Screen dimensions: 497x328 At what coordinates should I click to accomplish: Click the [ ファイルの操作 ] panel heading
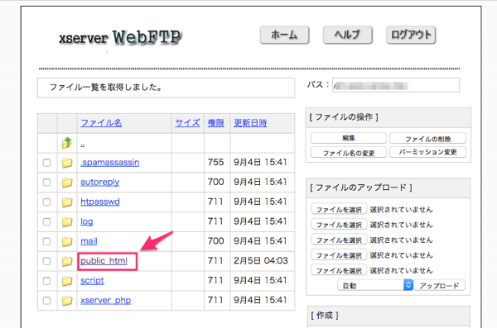[x=344, y=117]
